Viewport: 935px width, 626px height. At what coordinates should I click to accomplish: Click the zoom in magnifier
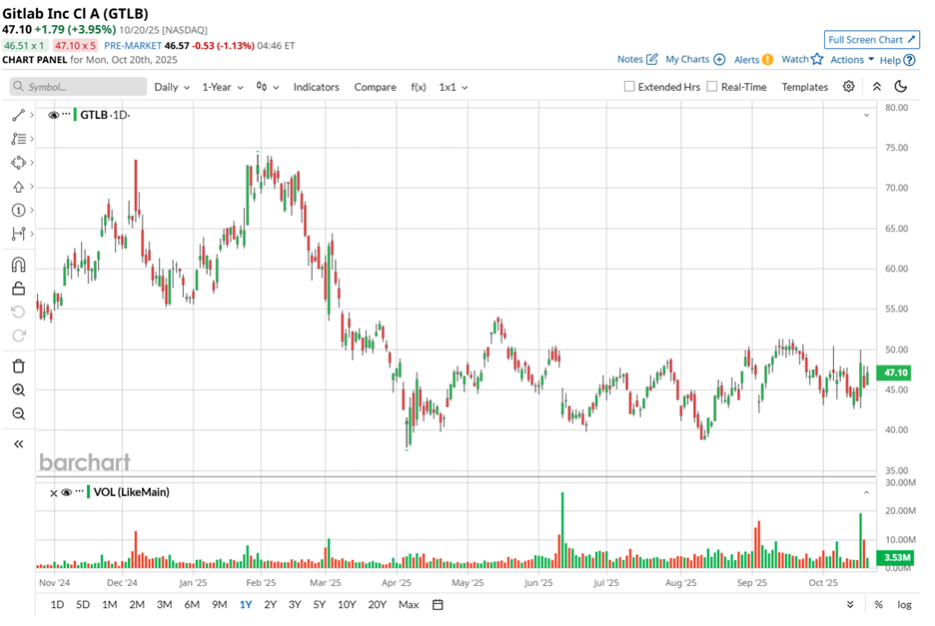[x=19, y=390]
